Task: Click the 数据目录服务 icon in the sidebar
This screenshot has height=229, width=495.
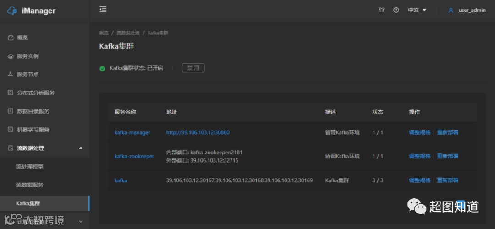Action: tap(11, 111)
